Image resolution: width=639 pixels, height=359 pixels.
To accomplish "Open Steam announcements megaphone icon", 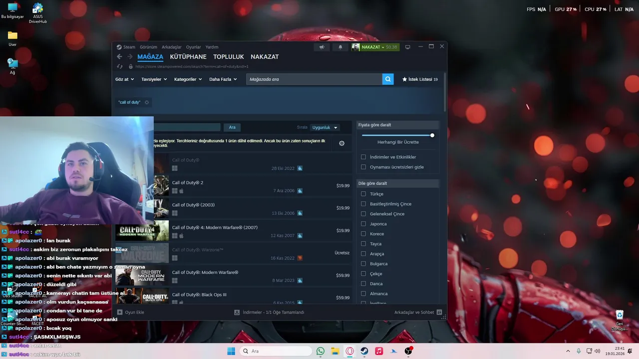I will [322, 47].
